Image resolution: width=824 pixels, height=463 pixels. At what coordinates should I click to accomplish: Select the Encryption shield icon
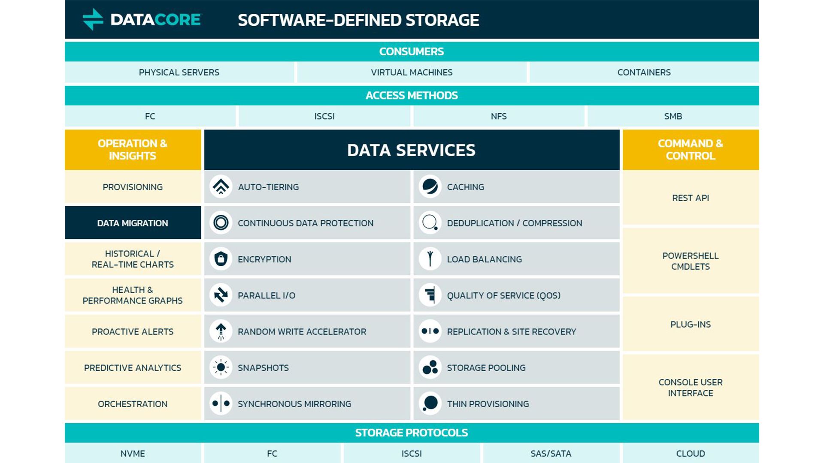coord(220,259)
